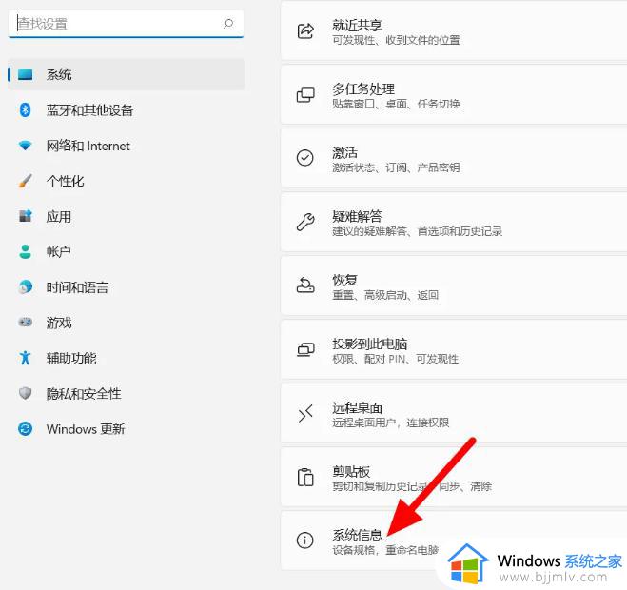The image size is (627, 590).
Task: Click the sync icon for Windows 更新
Action: pos(25,429)
